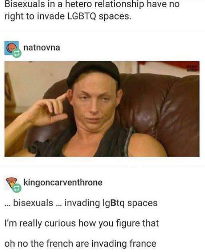Image resolution: width=205 pixels, height=252 pixels.
Task: Click the brown leather couch cushion in the image
Action: (x=161, y=106)
